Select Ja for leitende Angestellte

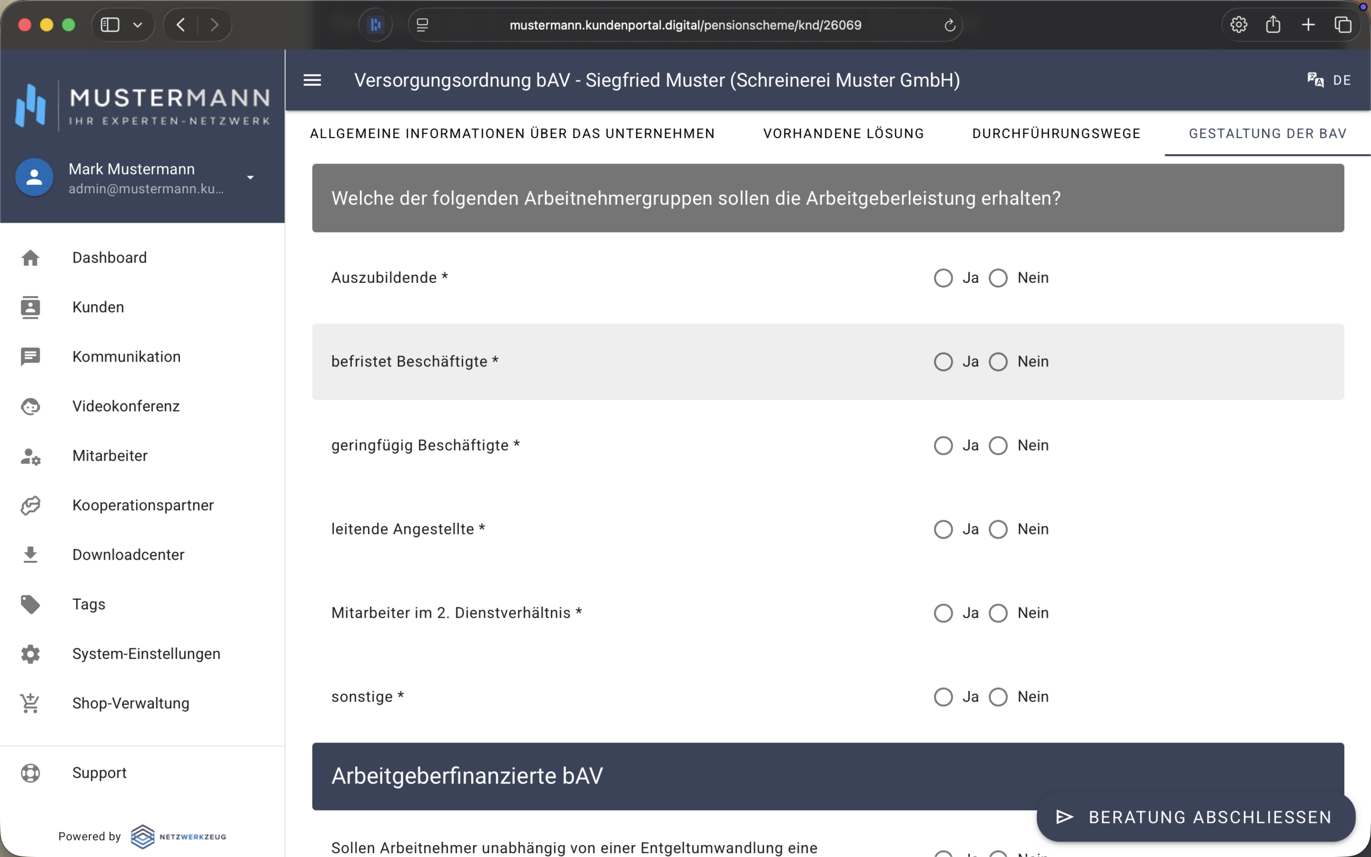943,529
